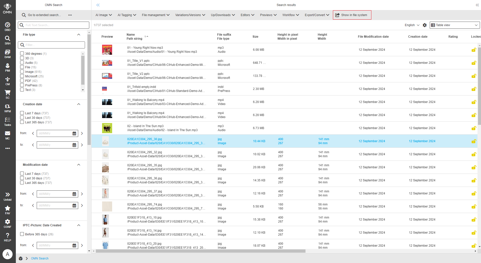Click the OMN Search breadcrumb link
This screenshot has height=263, width=481.
pyautogui.click(x=39, y=258)
